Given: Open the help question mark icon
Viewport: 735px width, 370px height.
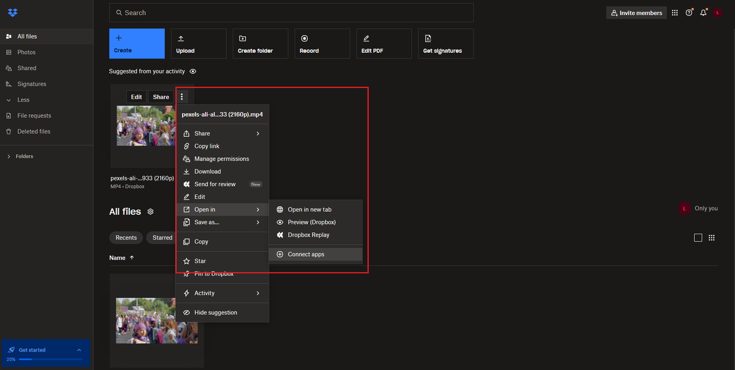Looking at the screenshot, I should coord(689,13).
